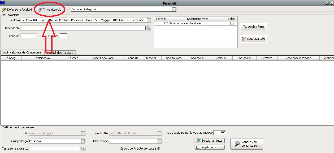Expand the Ricalcolo ANF selection dropdown
The height and width of the screenshot is (153, 334).
(149, 20)
